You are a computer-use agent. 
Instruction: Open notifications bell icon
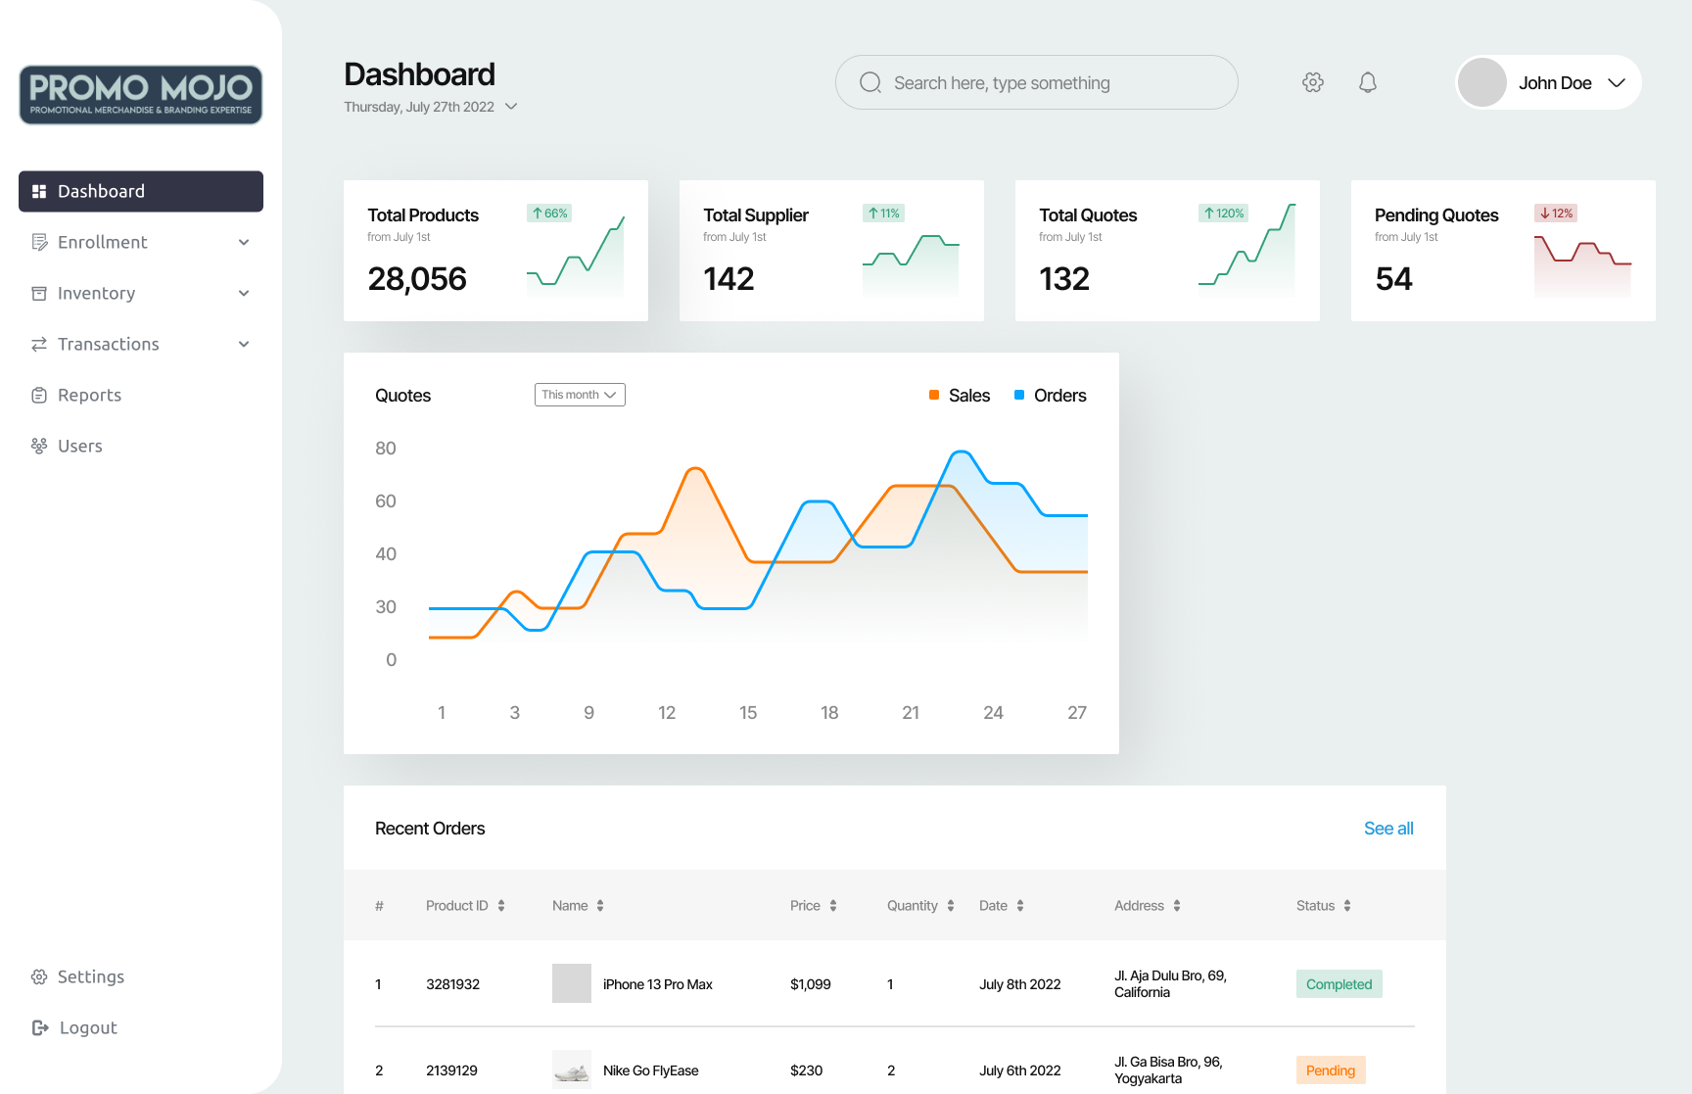pyautogui.click(x=1368, y=82)
